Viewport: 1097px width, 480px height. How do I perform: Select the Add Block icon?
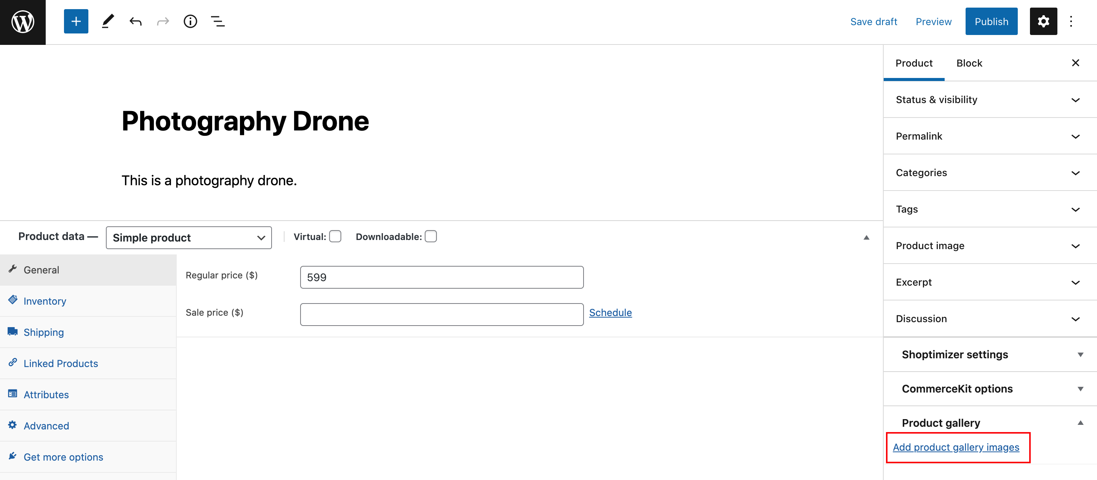point(75,20)
